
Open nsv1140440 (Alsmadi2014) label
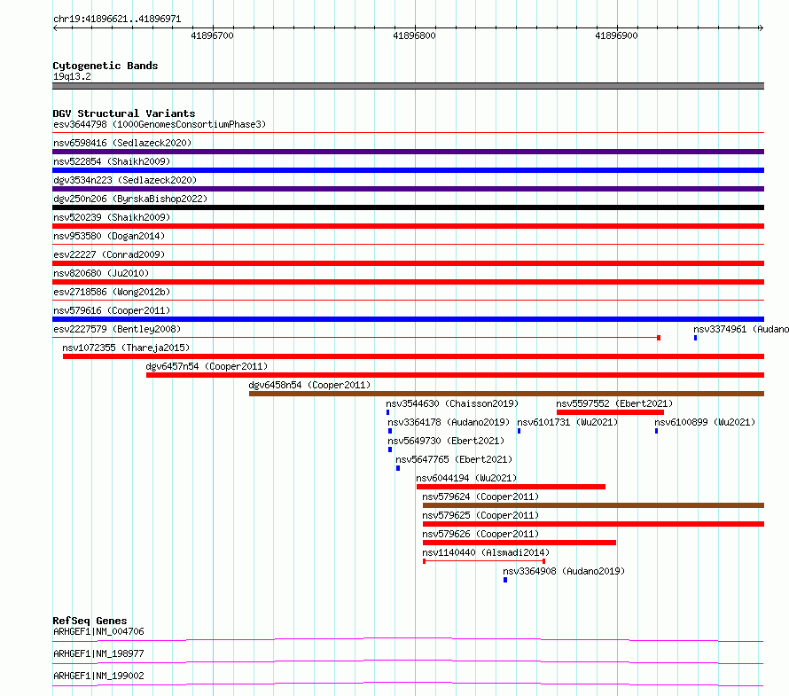click(486, 552)
